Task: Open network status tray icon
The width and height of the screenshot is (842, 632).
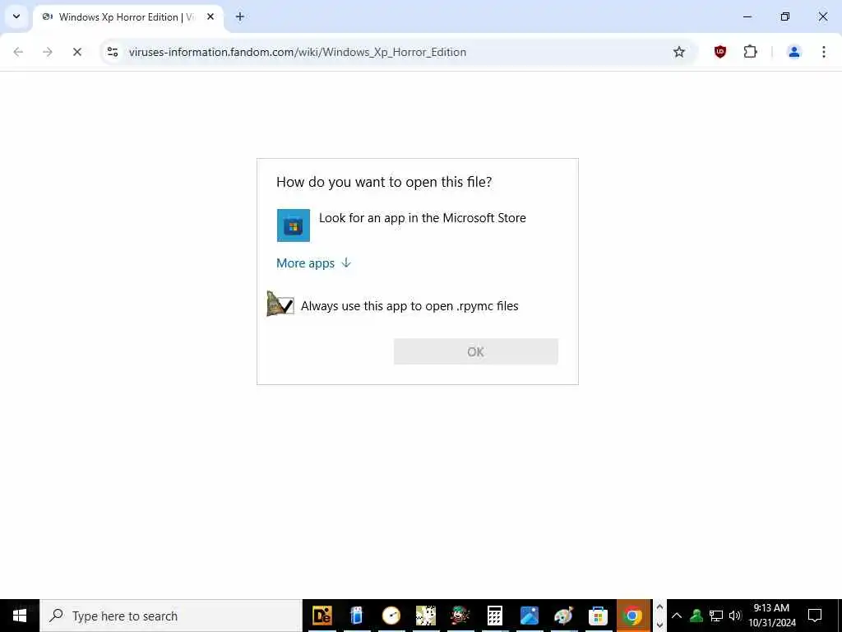Action: [x=716, y=616]
